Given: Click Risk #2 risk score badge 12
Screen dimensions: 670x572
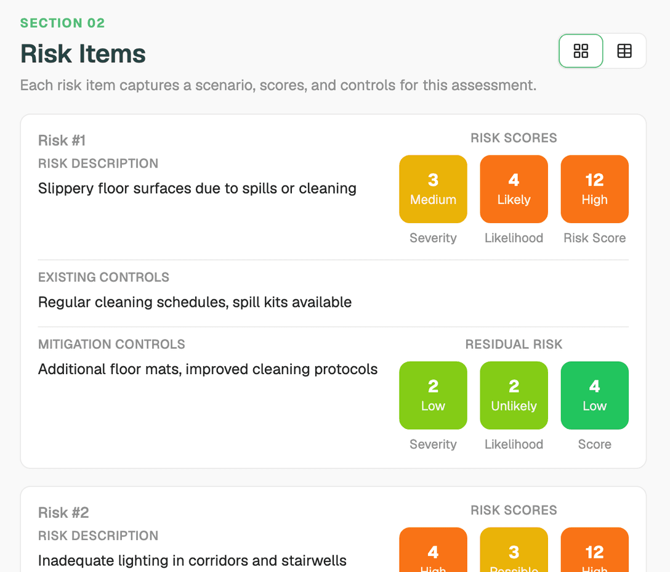Looking at the screenshot, I should coord(594,550).
